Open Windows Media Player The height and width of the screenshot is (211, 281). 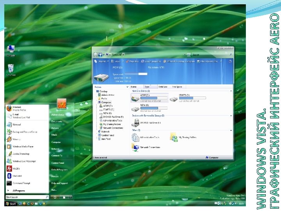click(x=20, y=147)
